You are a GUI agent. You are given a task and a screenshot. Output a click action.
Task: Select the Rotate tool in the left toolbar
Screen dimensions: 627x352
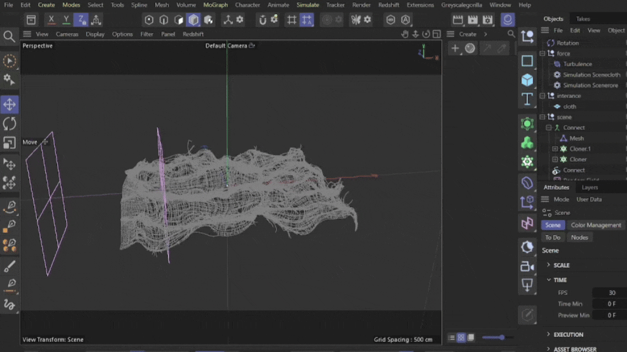[9, 123]
